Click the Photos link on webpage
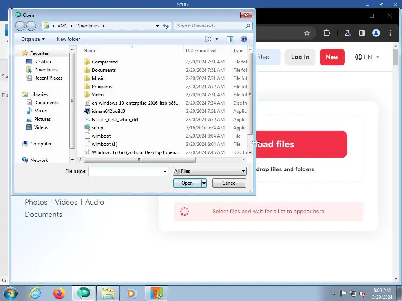Screen dimensions: 402x301 [36, 202]
